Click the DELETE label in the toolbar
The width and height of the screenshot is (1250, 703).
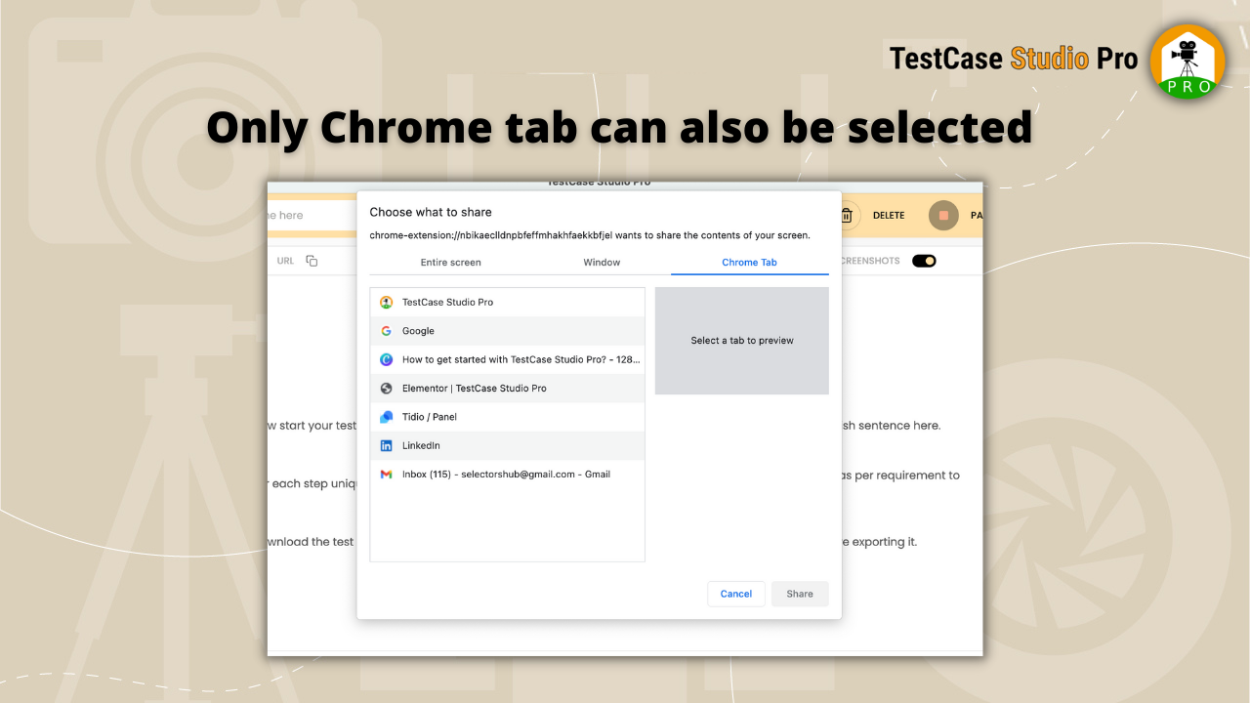[x=889, y=215]
